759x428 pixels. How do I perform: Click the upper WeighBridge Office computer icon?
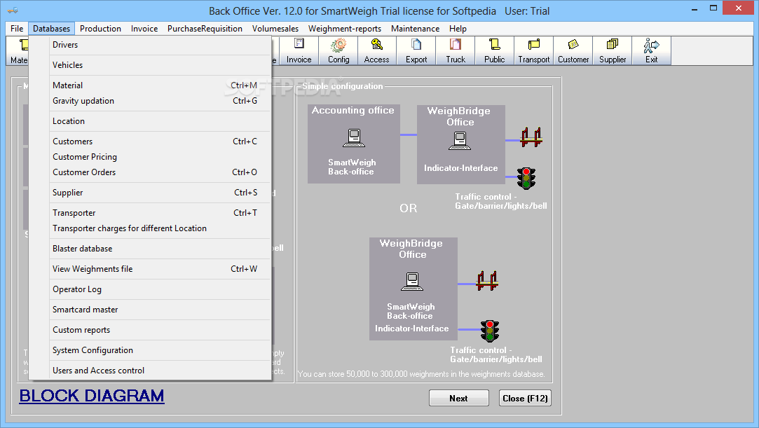click(459, 141)
